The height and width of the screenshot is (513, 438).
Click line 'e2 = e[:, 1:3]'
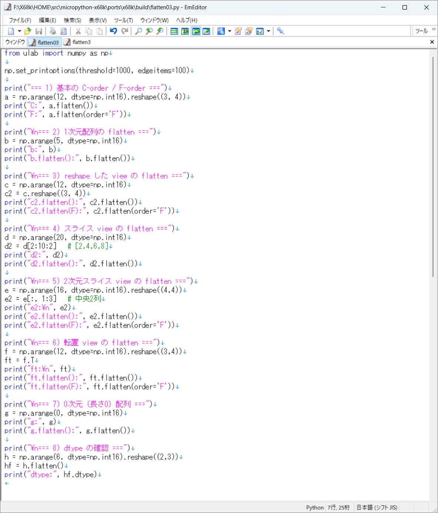[x=55, y=299]
